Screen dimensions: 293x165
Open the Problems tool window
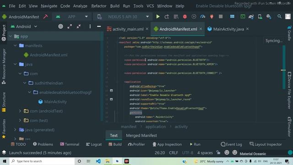click(43, 144)
